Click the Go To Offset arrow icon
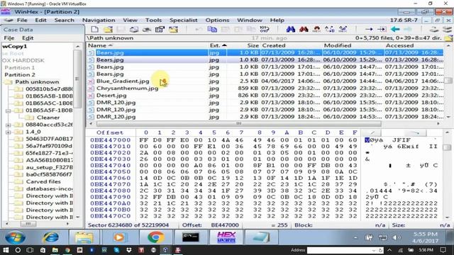 point(369,29)
